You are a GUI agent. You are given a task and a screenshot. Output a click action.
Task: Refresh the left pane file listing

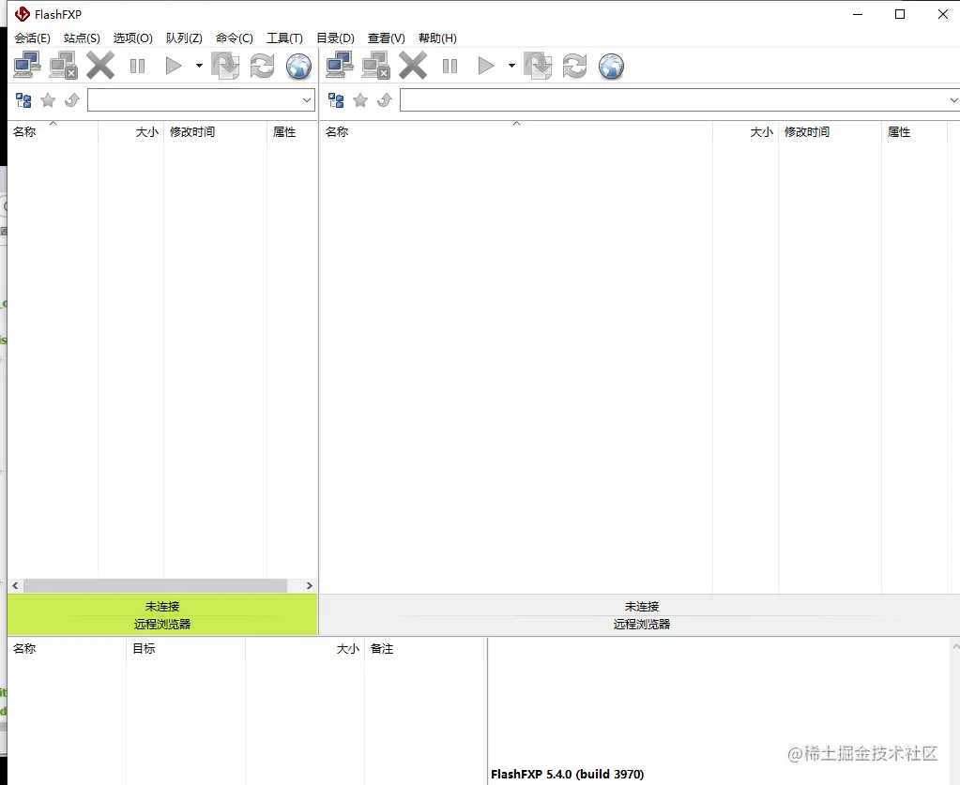pyautogui.click(x=262, y=66)
